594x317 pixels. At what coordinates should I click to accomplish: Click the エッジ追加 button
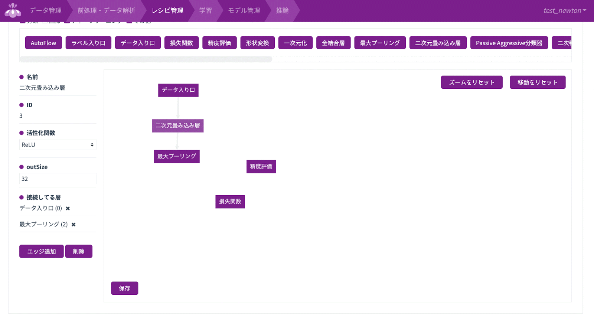[41, 251]
